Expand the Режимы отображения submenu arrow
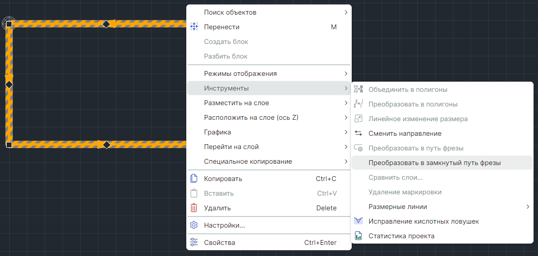 [x=346, y=74]
